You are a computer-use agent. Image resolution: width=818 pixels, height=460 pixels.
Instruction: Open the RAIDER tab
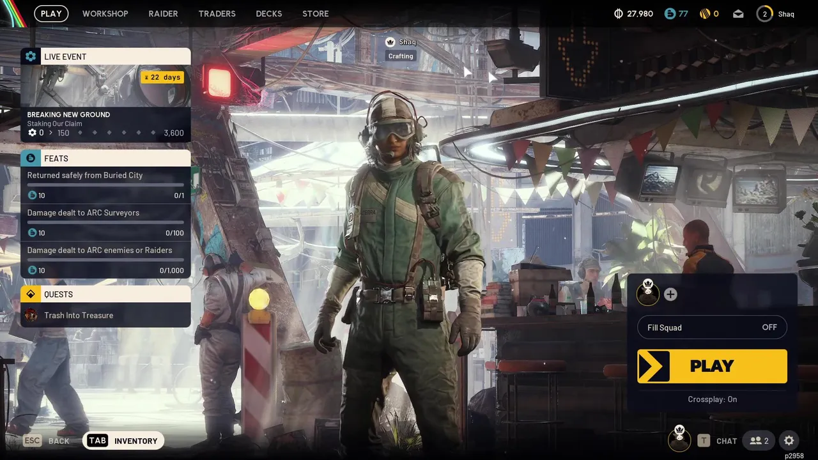point(163,13)
